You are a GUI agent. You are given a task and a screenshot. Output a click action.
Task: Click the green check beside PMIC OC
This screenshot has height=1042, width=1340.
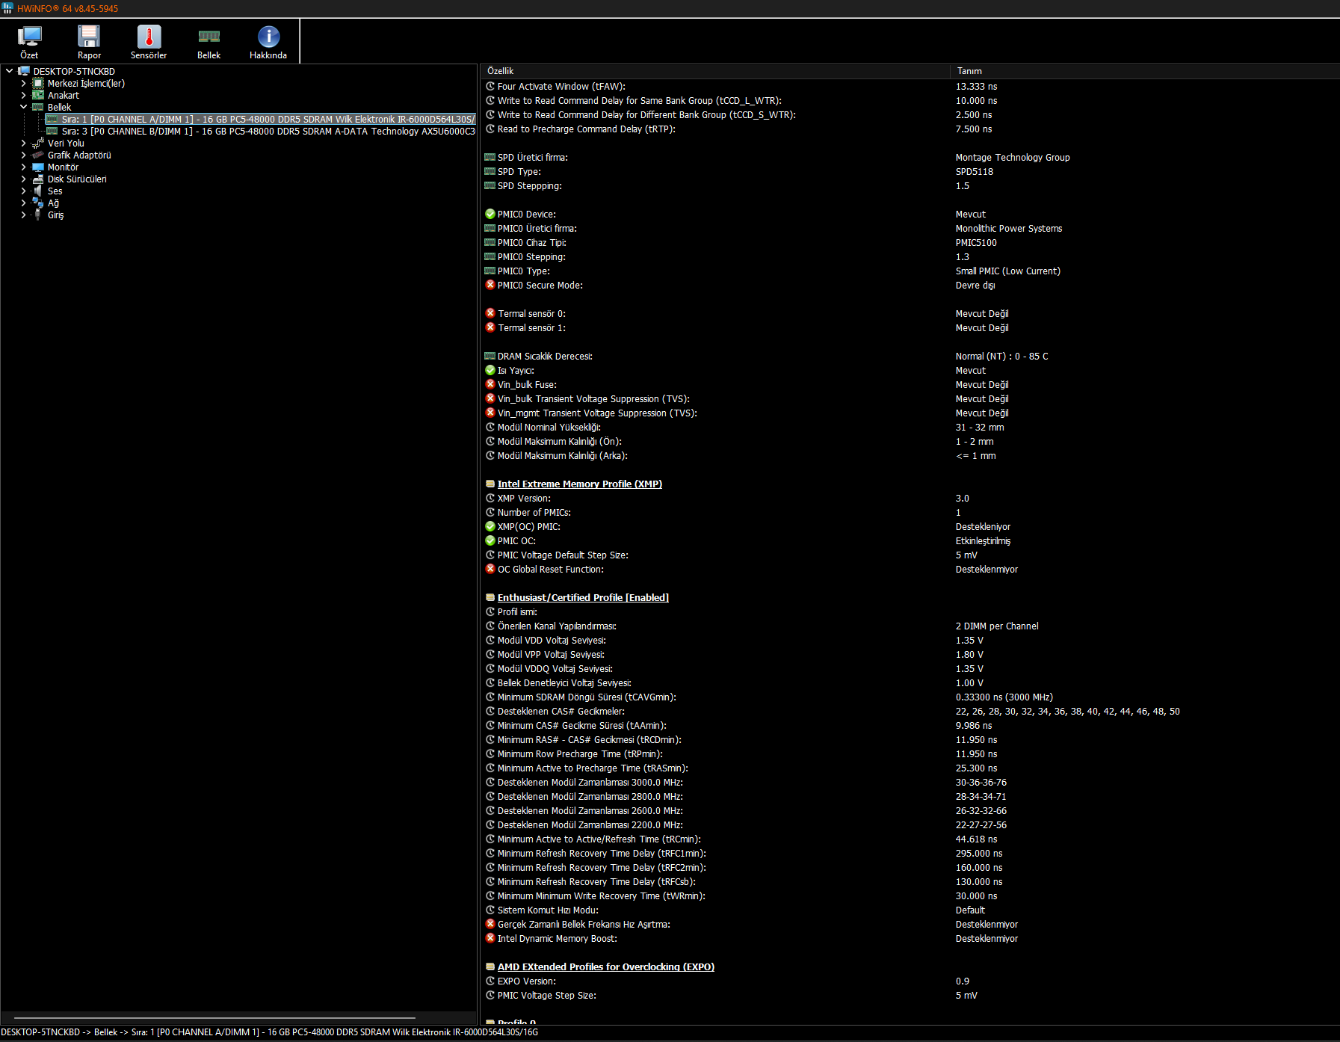pyautogui.click(x=490, y=540)
